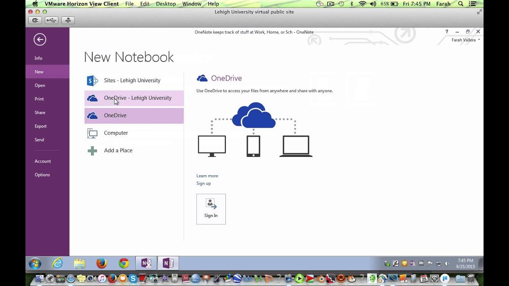Switch to the Print tab
Screen dimensions: 509x286
pos(47,99)
